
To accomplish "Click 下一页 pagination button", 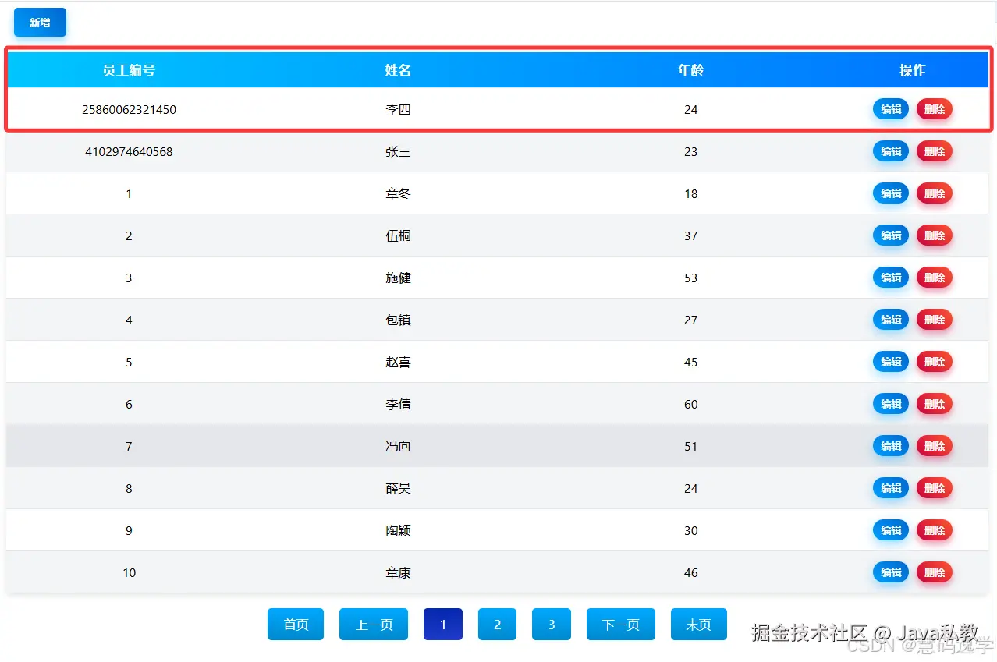I will point(621,625).
